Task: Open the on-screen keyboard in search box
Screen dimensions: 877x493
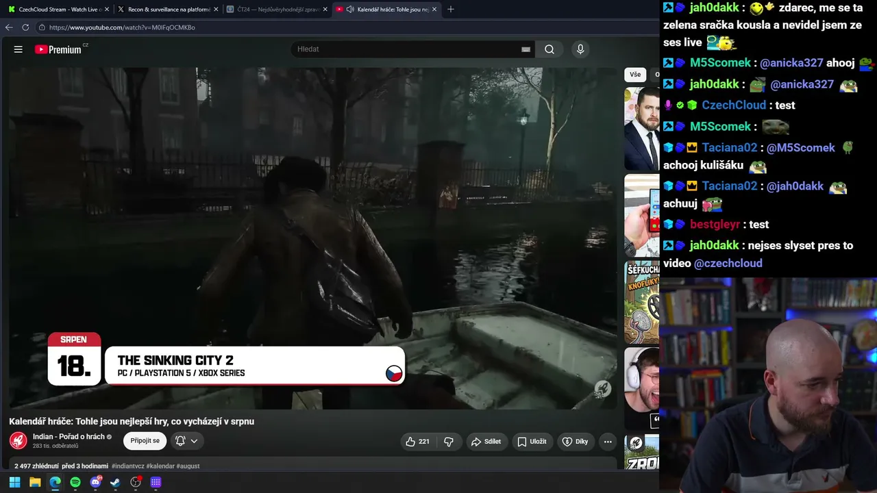Action: (526, 49)
